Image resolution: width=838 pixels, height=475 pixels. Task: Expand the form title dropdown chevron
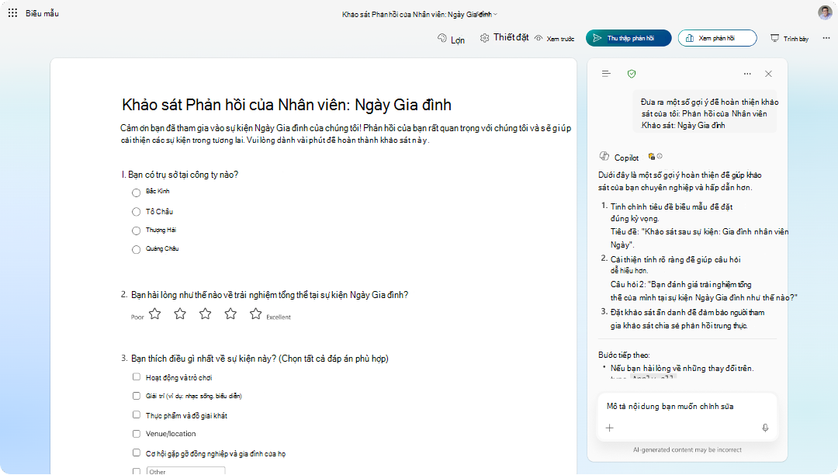495,15
